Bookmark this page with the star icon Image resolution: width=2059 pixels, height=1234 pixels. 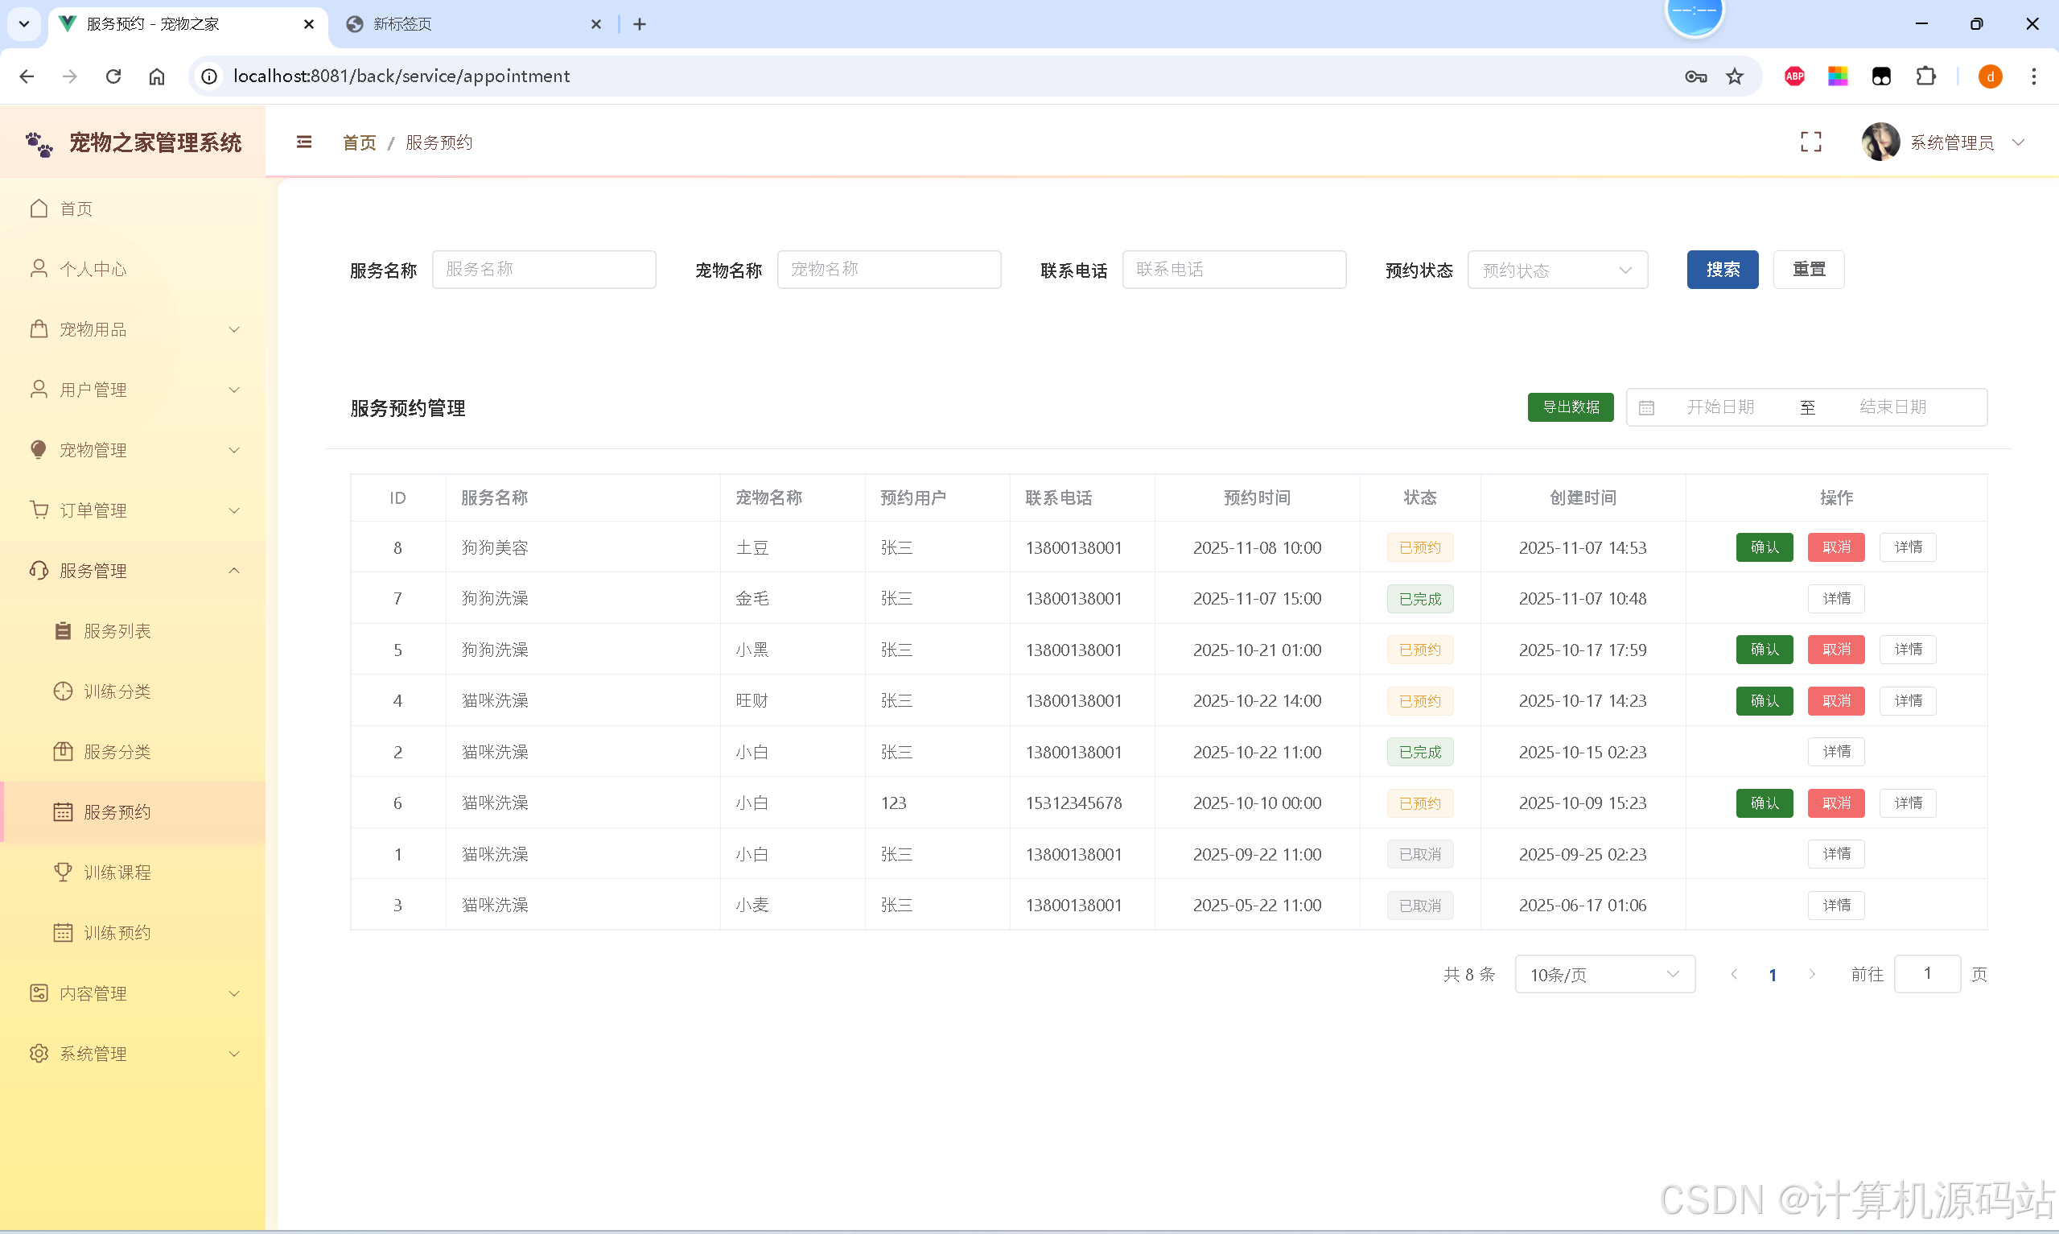point(1735,76)
